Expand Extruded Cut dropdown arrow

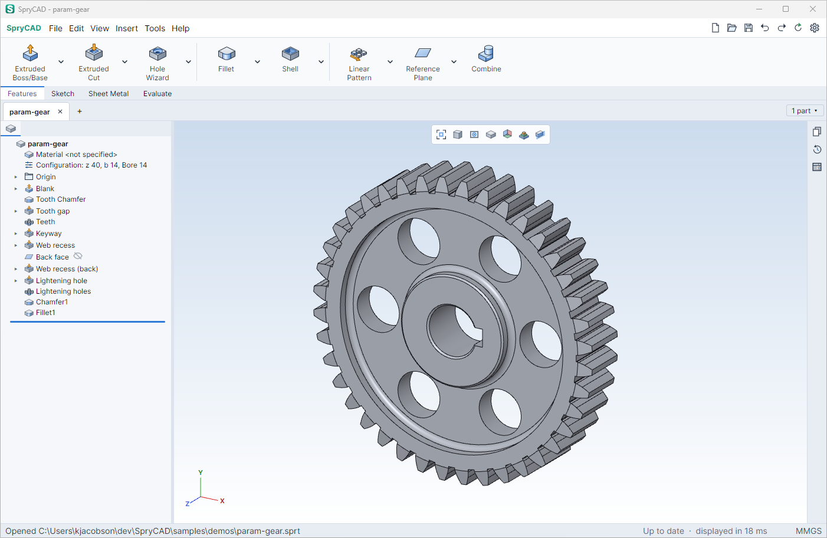click(x=124, y=62)
